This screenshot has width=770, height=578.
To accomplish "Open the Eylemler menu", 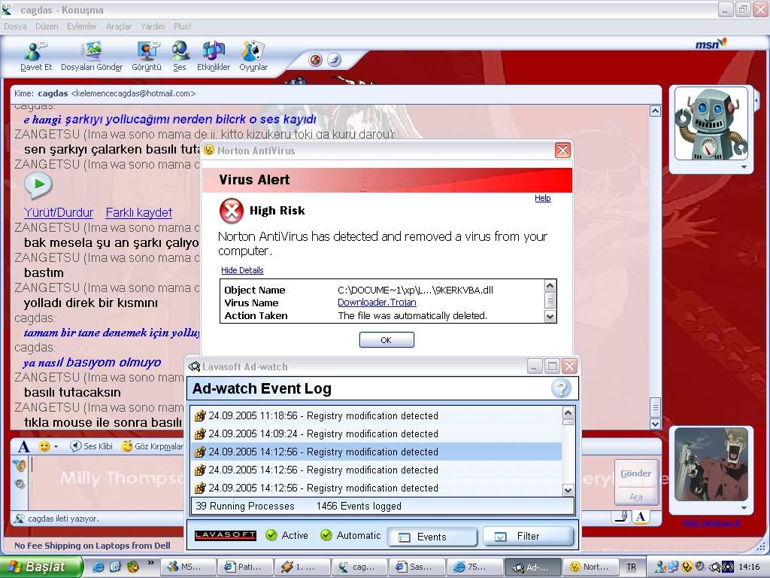I will (x=82, y=26).
